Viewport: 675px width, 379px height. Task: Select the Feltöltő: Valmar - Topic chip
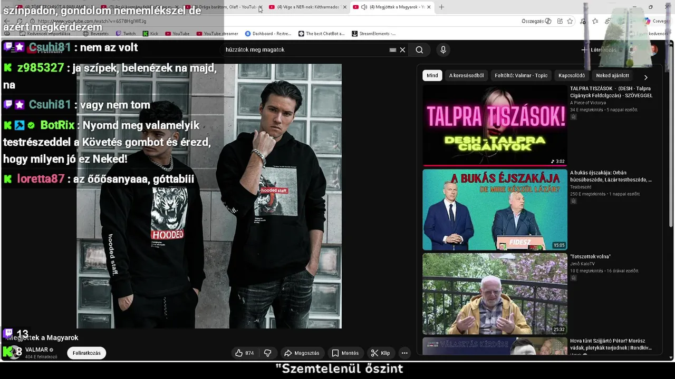pos(521,75)
